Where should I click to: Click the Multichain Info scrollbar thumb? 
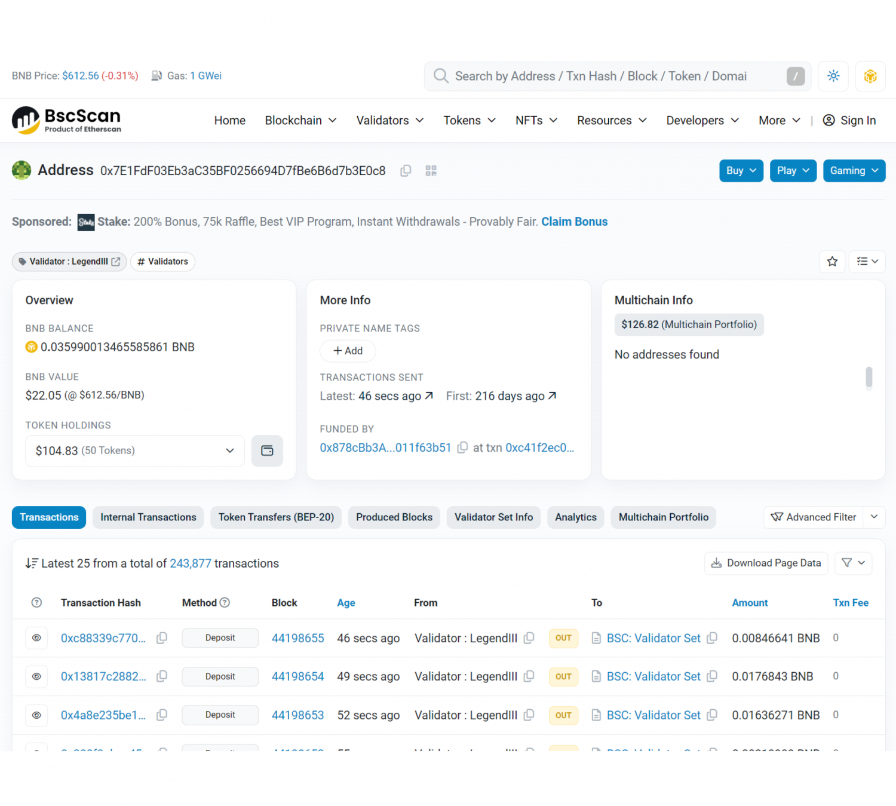[869, 378]
